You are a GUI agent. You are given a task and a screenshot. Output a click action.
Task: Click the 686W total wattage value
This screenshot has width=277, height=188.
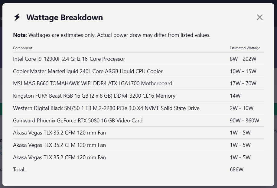pos(236,170)
